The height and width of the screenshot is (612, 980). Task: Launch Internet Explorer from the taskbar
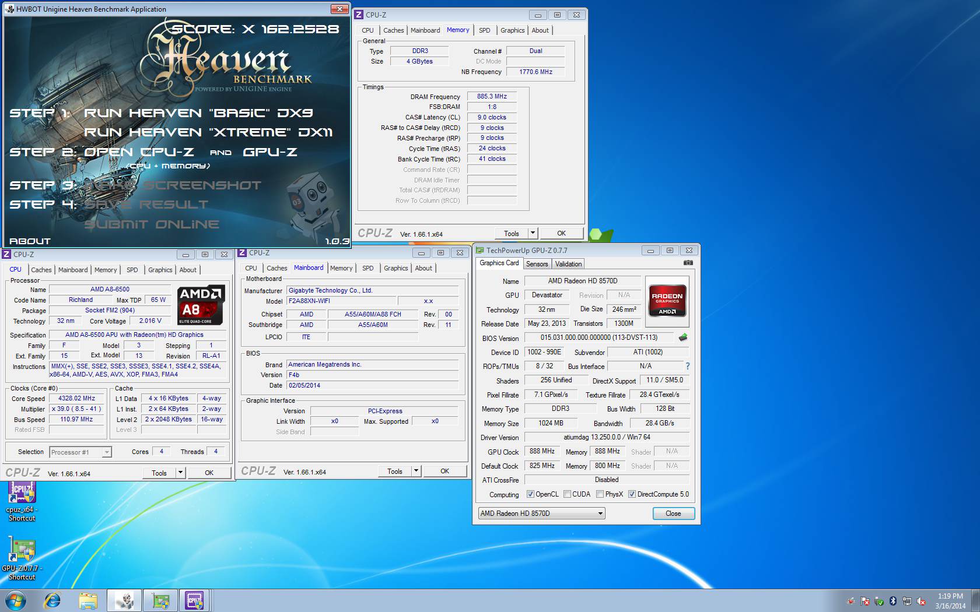click(x=52, y=600)
